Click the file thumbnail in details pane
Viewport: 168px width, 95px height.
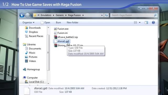(27, 91)
